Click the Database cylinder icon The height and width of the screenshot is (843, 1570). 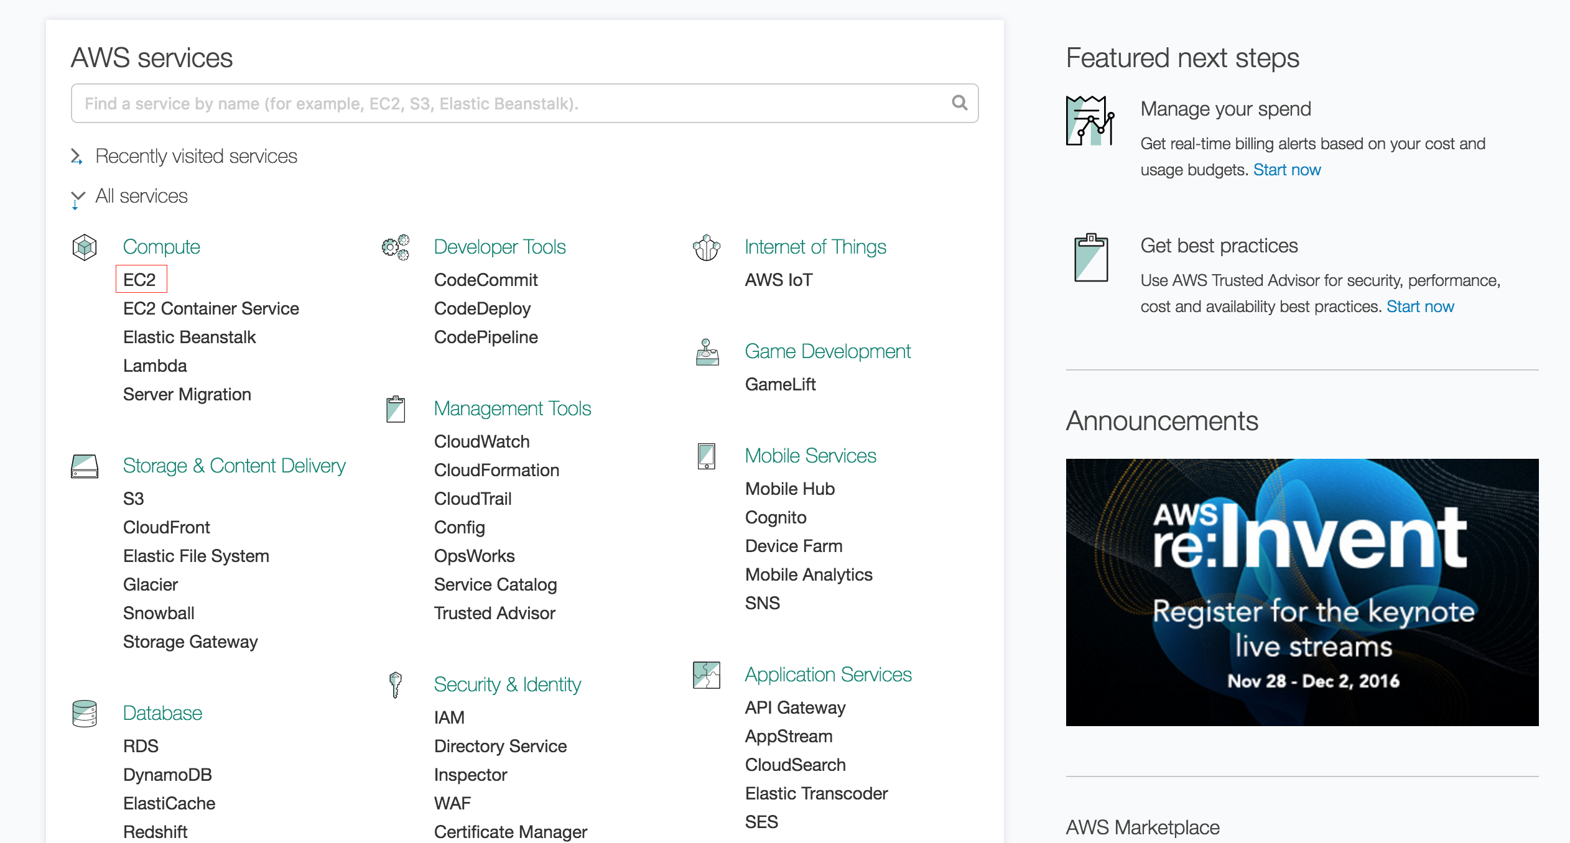pyautogui.click(x=85, y=714)
